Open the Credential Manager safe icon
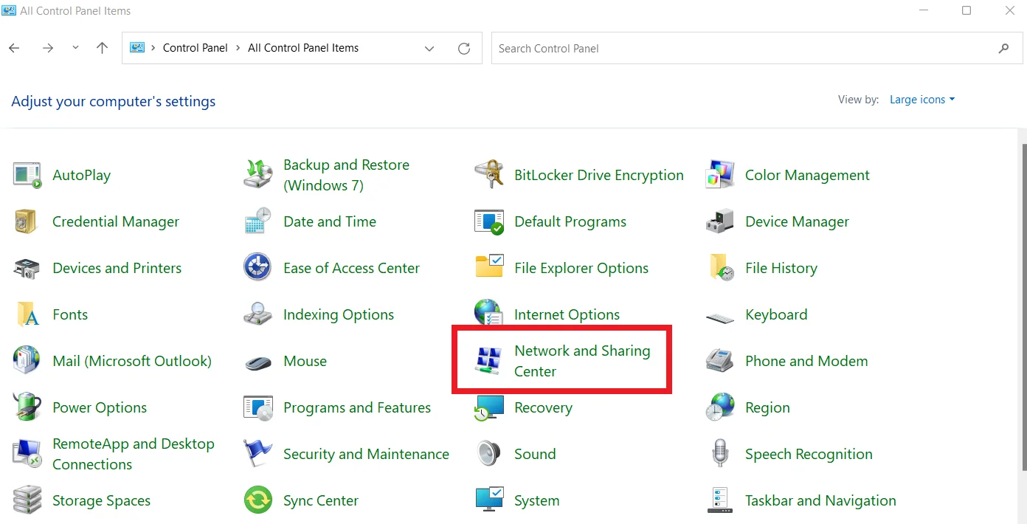This screenshot has height=524, width=1027. 27,222
